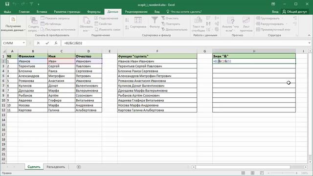Click the select-all corner triangle
Viewport: 313px width, 176px height.
click(4, 51)
